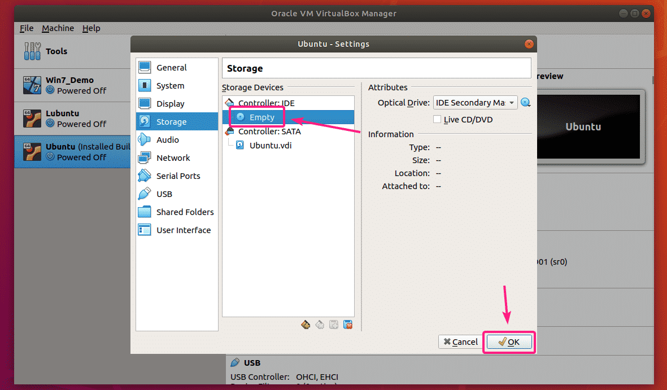
Task: Close the Ubuntu - Settings dialog
Action: 529,44
